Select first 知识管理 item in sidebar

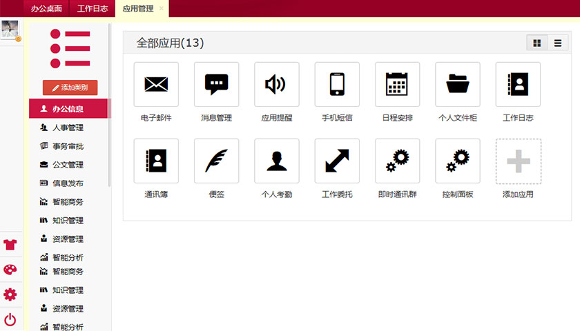click(x=68, y=220)
